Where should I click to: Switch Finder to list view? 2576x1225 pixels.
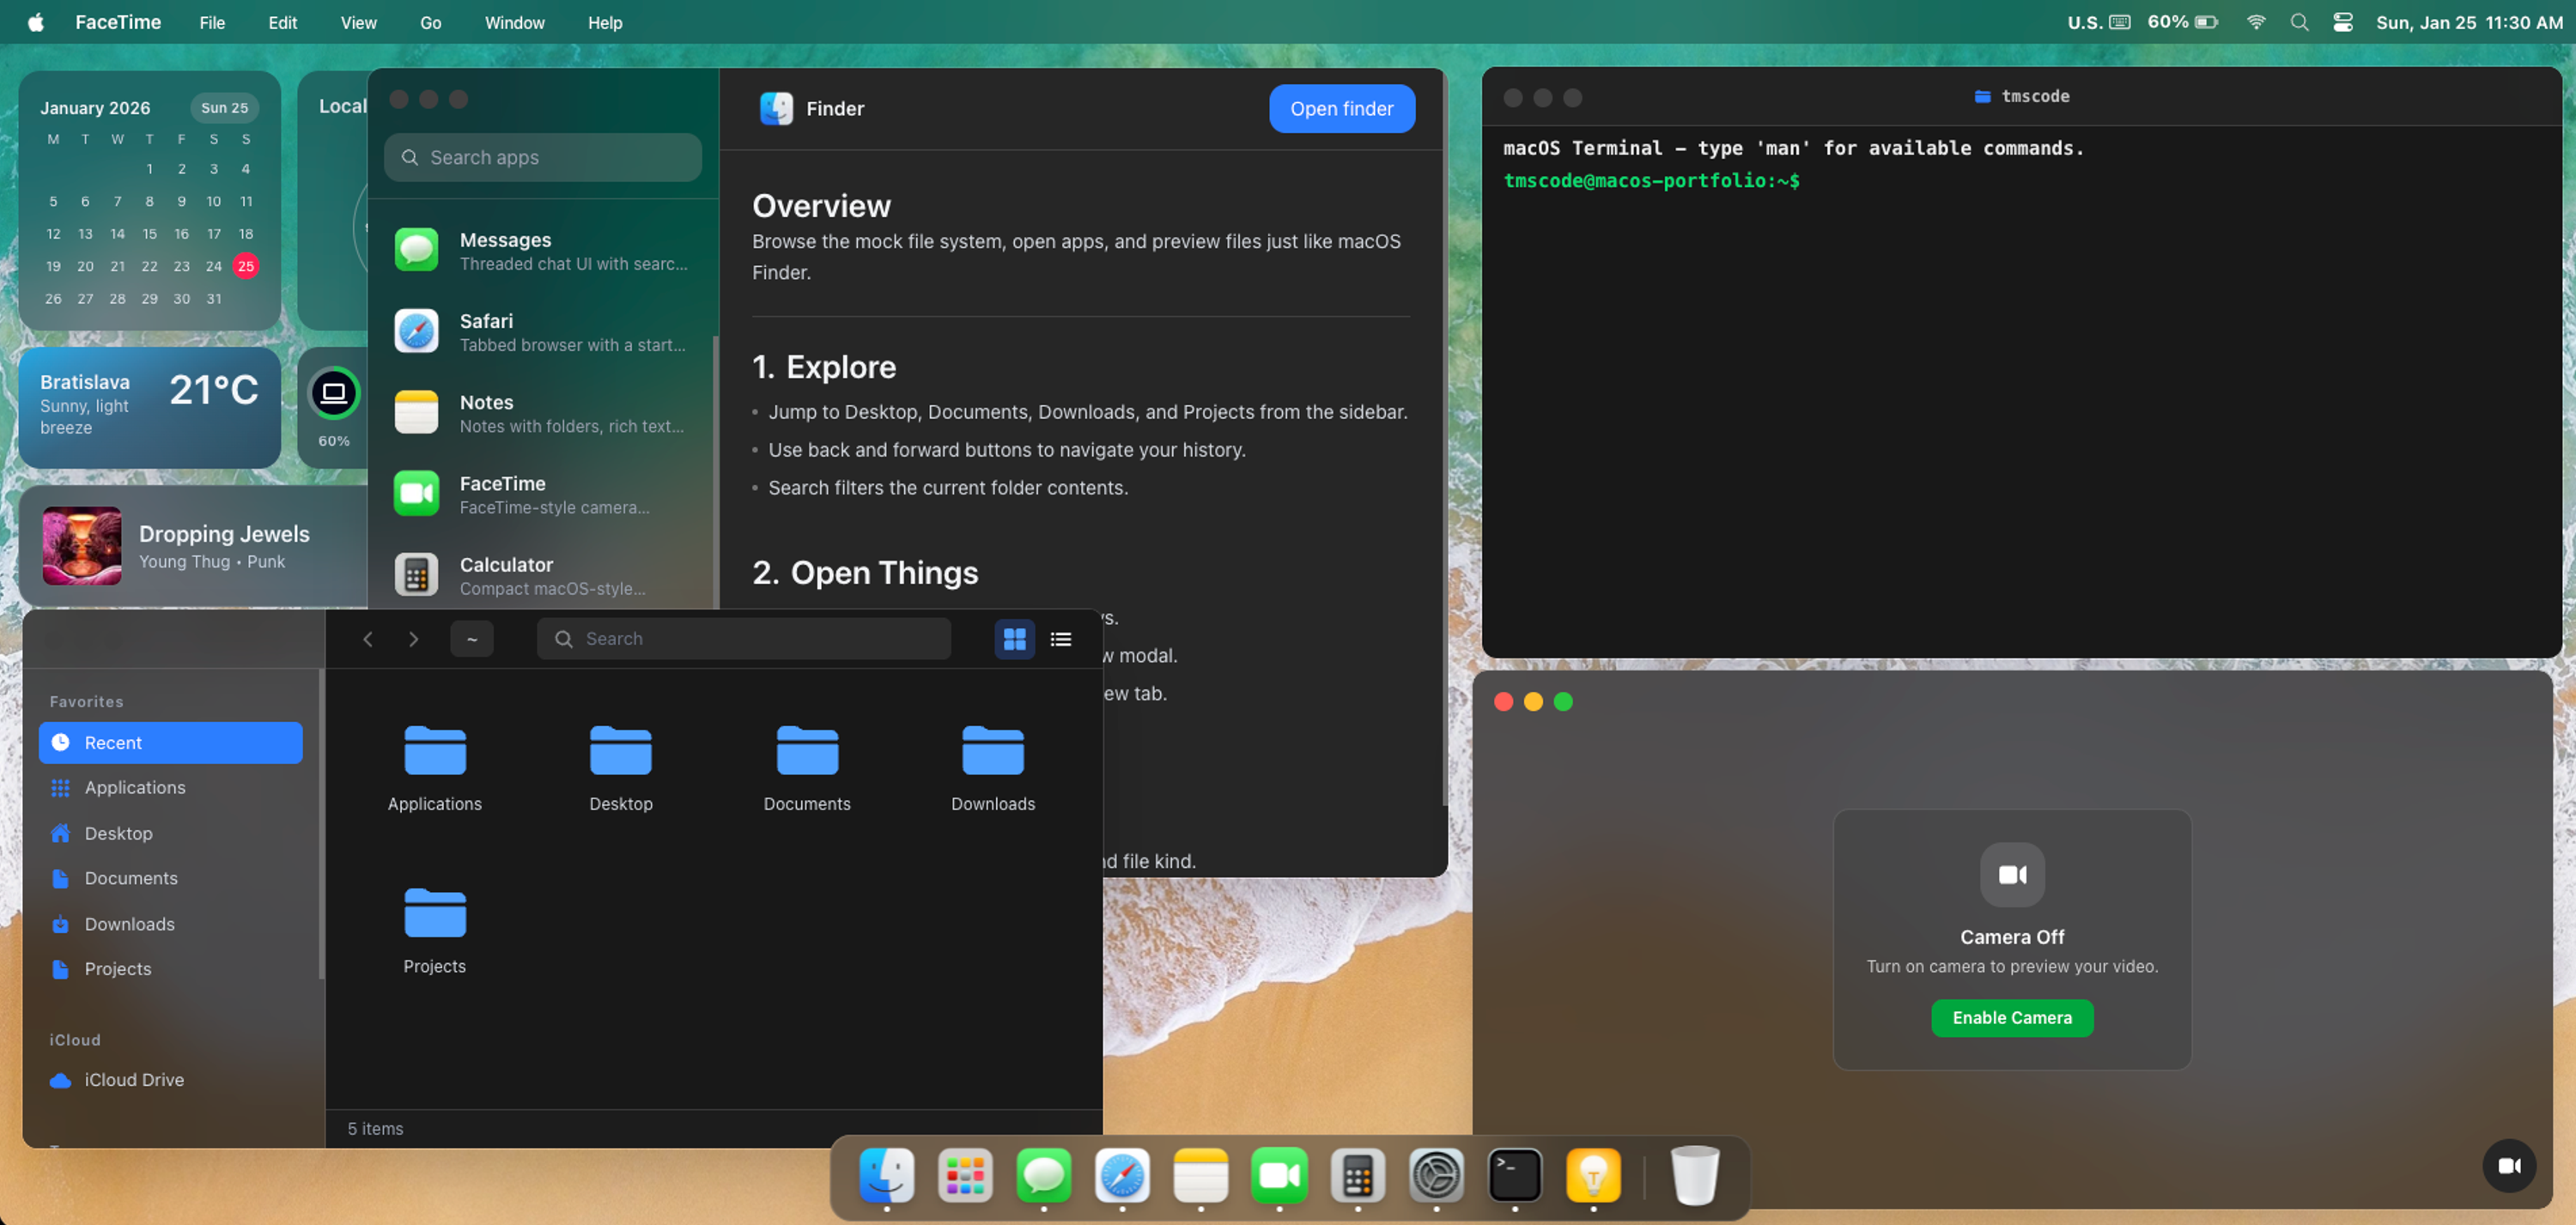pyautogui.click(x=1060, y=638)
